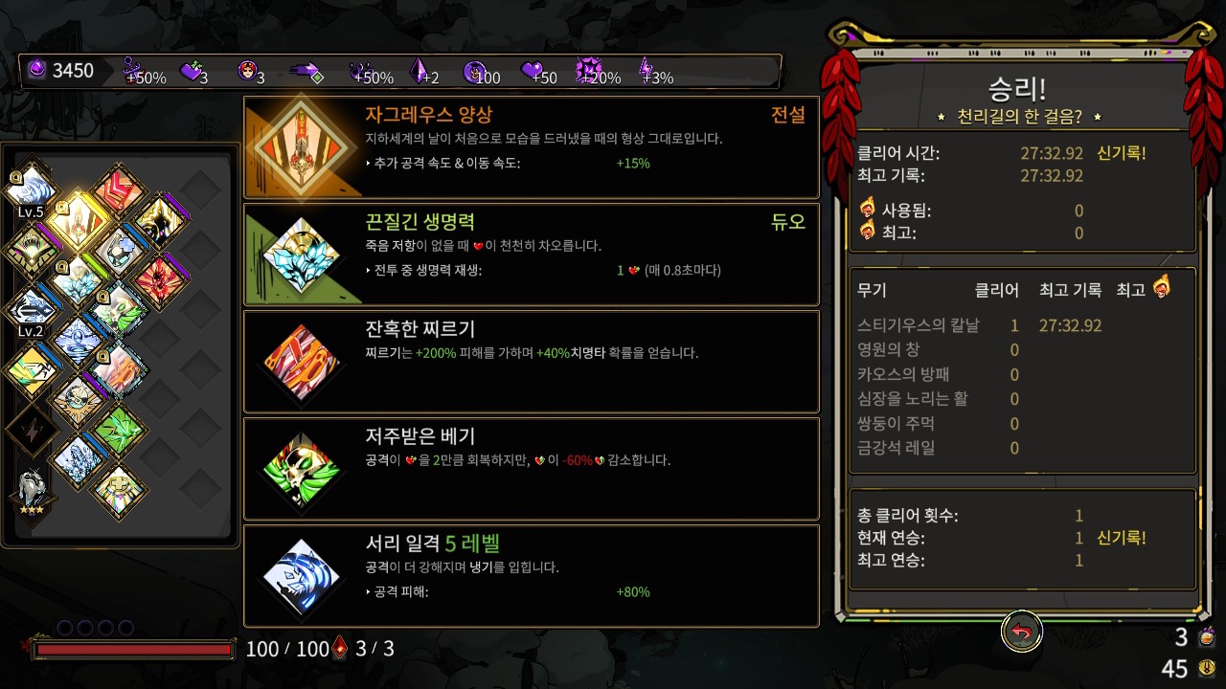1226x689 pixels.
Task: Click the gold obol coin icon
Action: (x=1207, y=668)
